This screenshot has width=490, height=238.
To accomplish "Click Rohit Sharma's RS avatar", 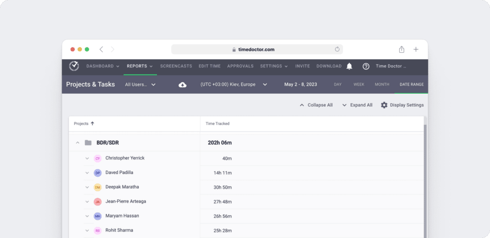I will point(98,230).
